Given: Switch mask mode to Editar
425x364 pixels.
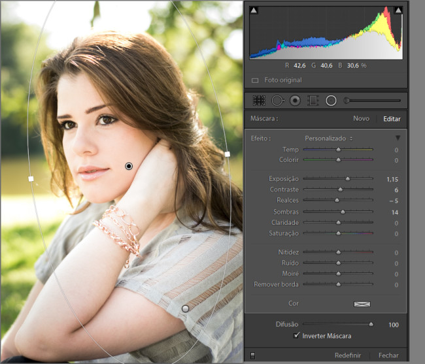Looking at the screenshot, I should click(392, 119).
